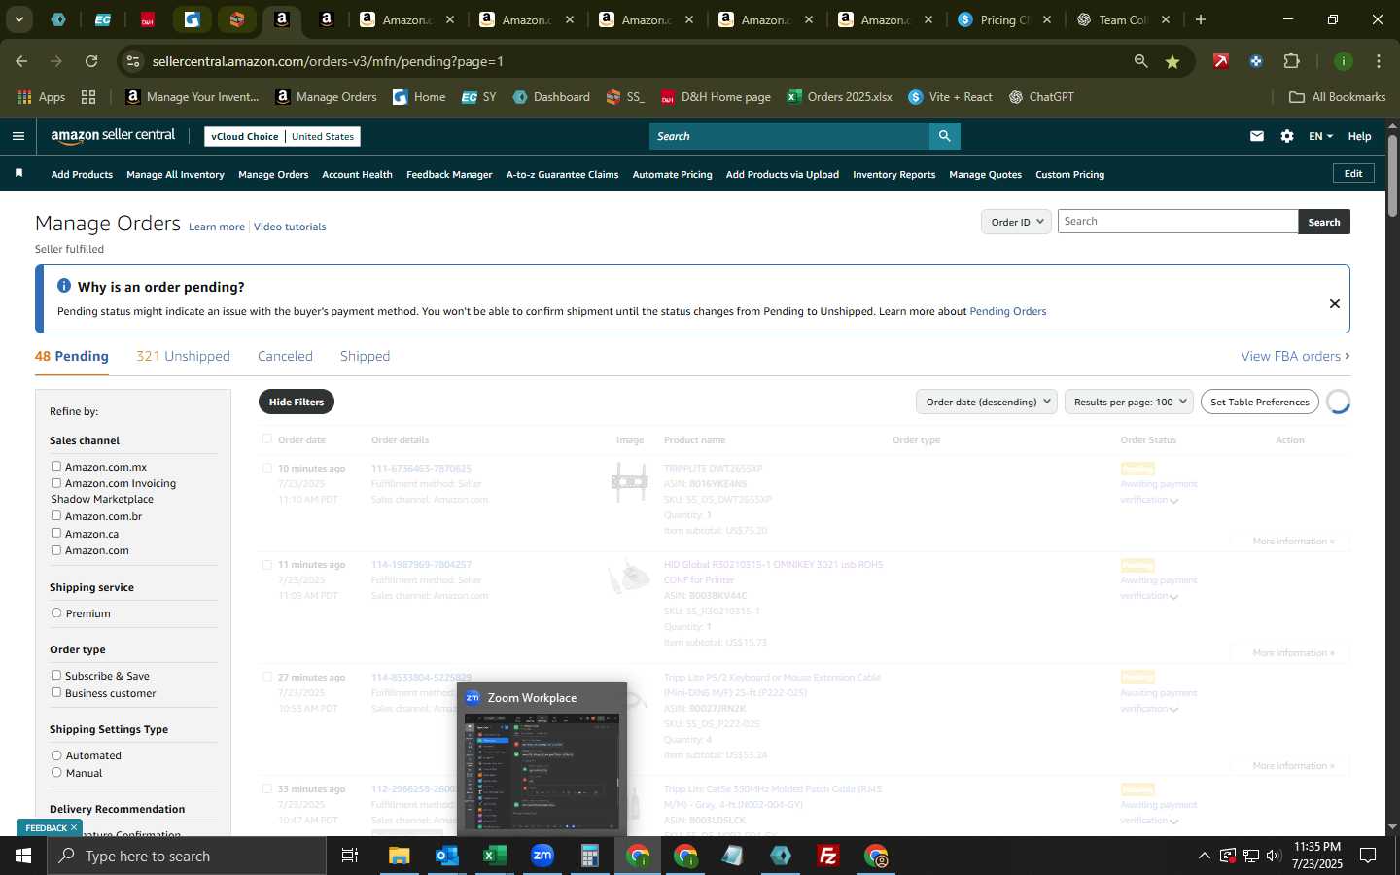
Task: Select Manual shipping settings type
Action: 56,772
